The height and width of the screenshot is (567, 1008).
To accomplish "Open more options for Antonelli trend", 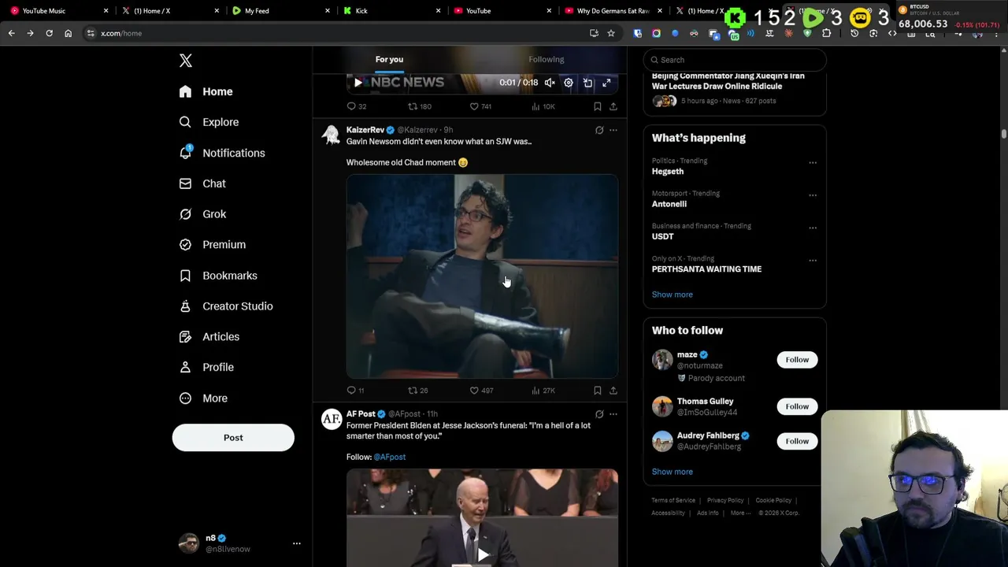I will click(x=813, y=195).
